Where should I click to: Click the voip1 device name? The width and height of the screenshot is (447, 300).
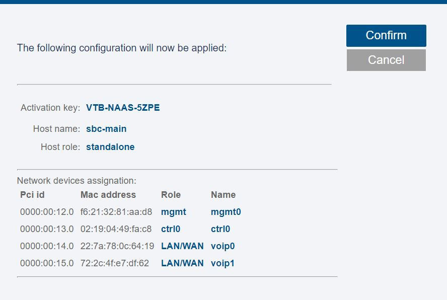[x=223, y=263]
